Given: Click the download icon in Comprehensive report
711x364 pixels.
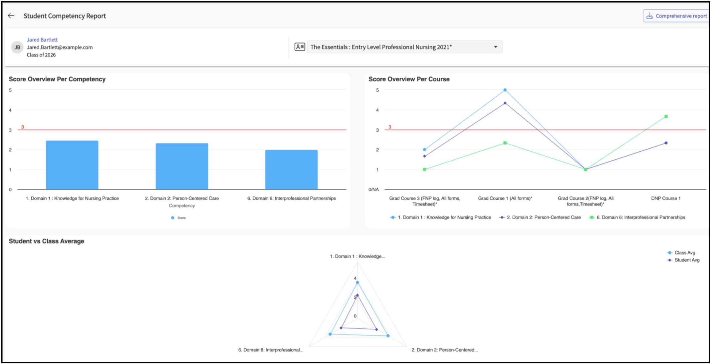Looking at the screenshot, I should point(649,16).
